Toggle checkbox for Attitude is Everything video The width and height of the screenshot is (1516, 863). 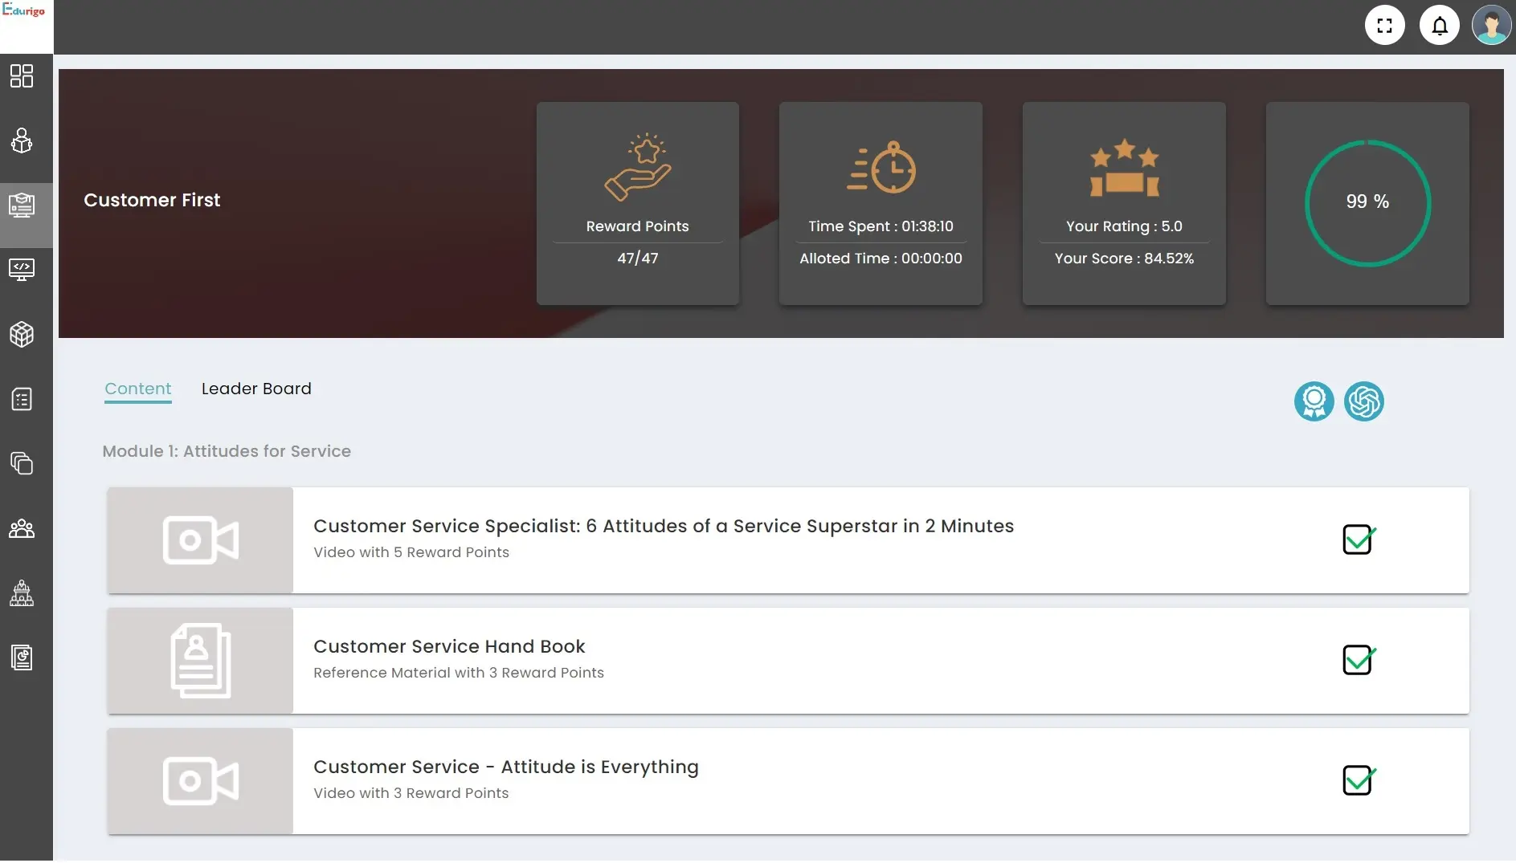point(1359,780)
